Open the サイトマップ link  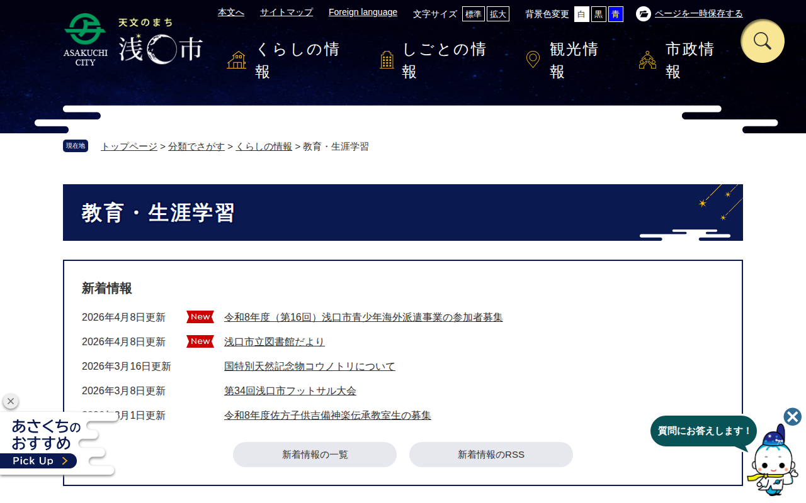287,12
